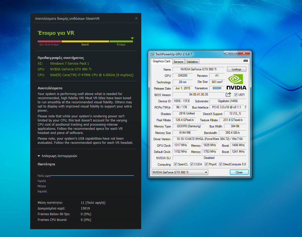Click the SteamVR GPU spec 'NVIDIA GeForce GTX 980 Ti'
This screenshot has width=302, height=237.
tap(71, 69)
